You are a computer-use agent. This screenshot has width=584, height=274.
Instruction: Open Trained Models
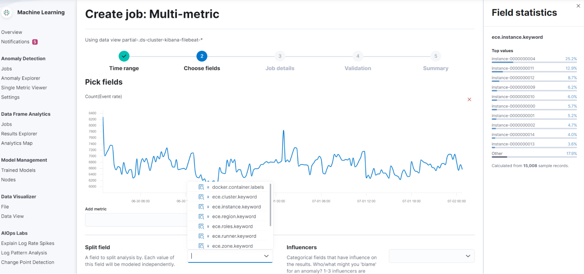[18, 170]
